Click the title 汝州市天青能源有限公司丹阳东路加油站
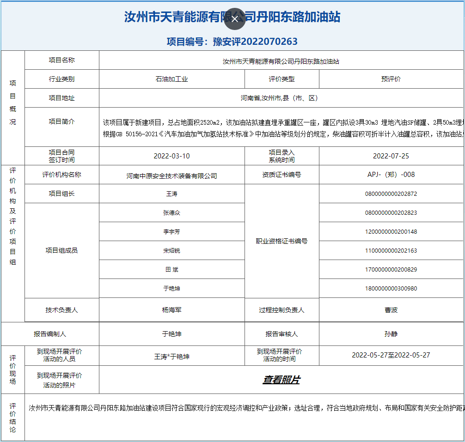 coord(232,17)
